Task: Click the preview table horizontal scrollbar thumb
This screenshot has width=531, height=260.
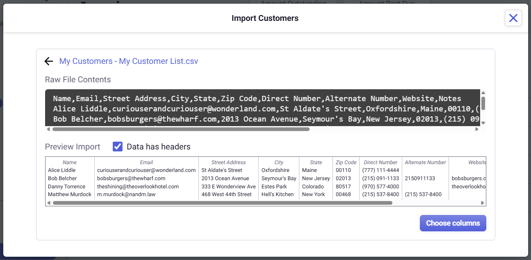Action: (x=222, y=203)
